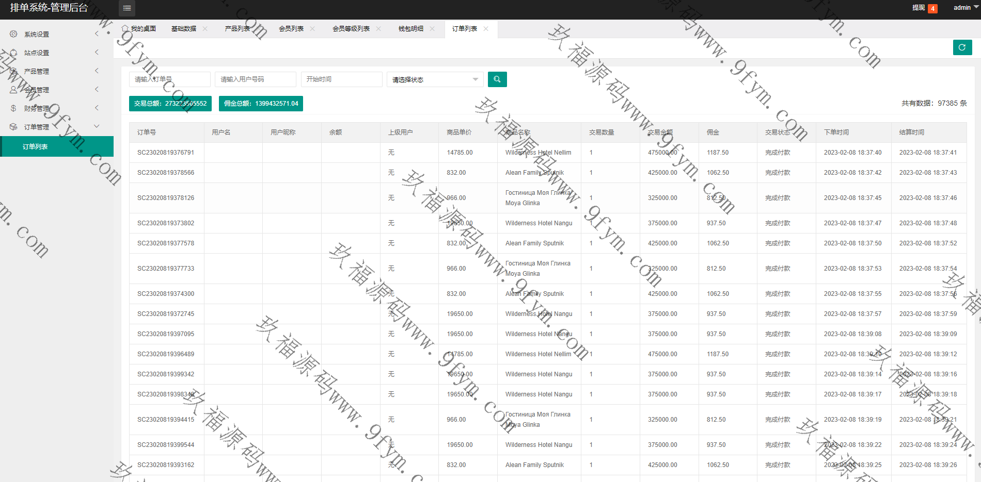Switch to the 会员列表 tab
Screen dimensions: 981x482
pyautogui.click(x=291, y=29)
